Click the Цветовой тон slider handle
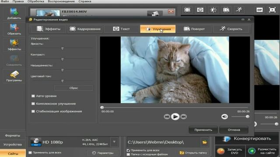The image size is (280, 157). click(63, 81)
